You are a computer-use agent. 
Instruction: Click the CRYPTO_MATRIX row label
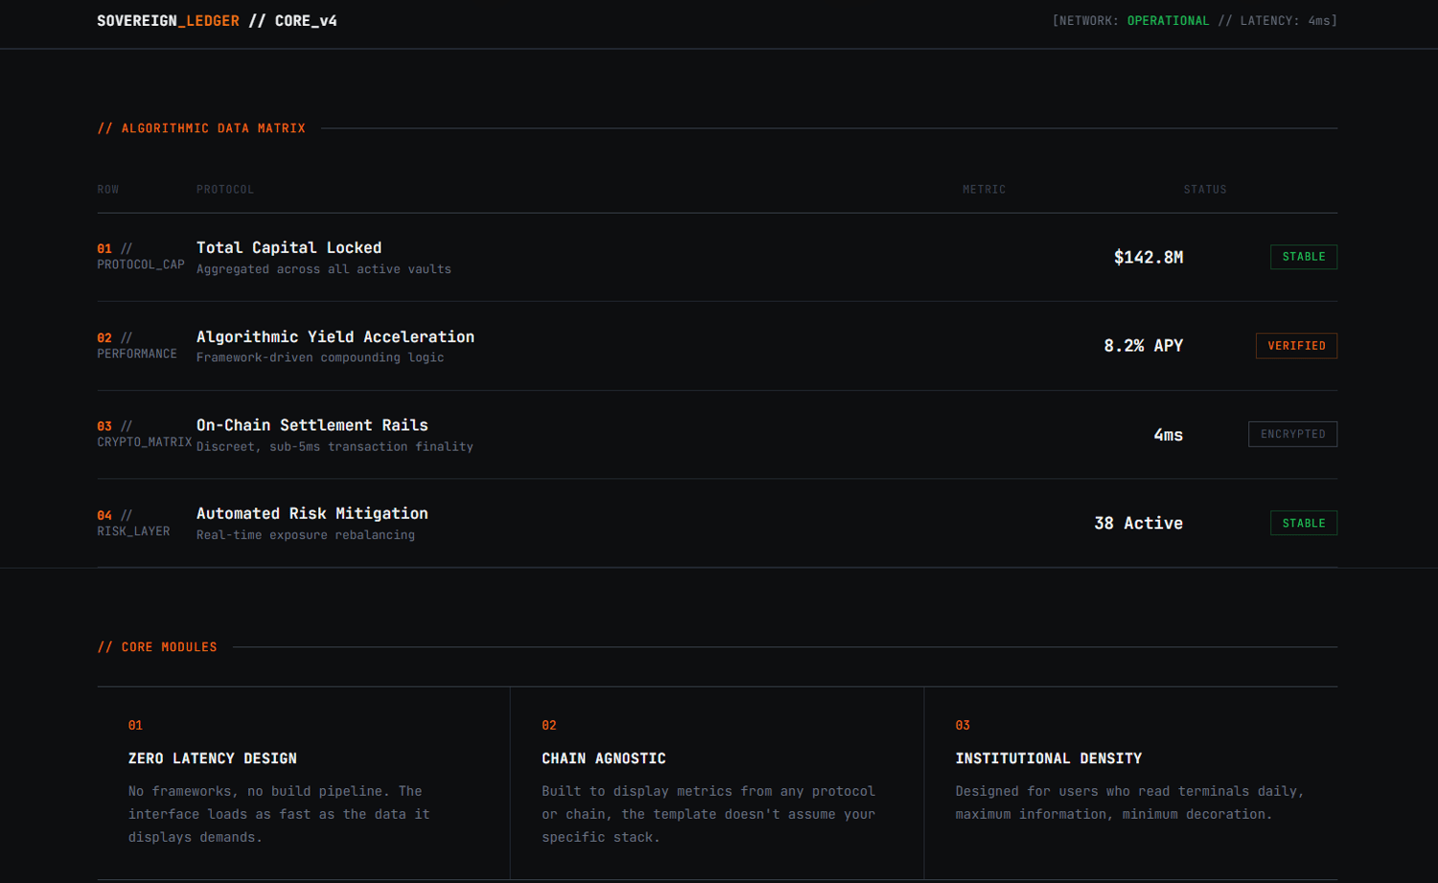145,442
